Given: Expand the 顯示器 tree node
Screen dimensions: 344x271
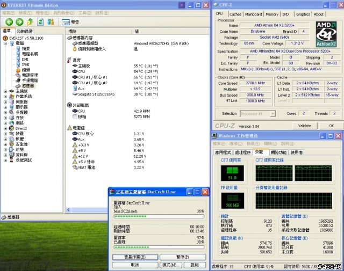Looking at the screenshot, I should (x=5, y=107).
